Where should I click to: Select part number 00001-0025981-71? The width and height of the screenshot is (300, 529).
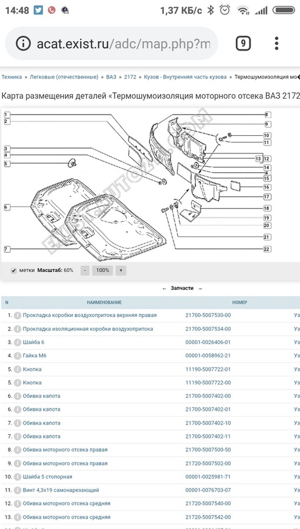pos(208,477)
